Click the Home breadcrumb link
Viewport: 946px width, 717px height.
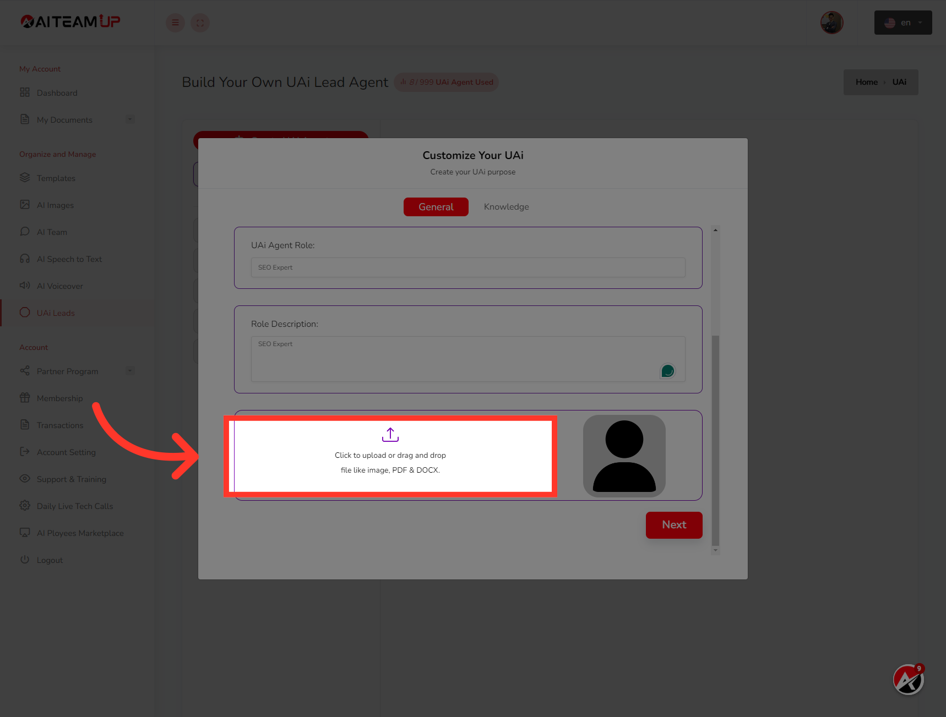point(867,82)
